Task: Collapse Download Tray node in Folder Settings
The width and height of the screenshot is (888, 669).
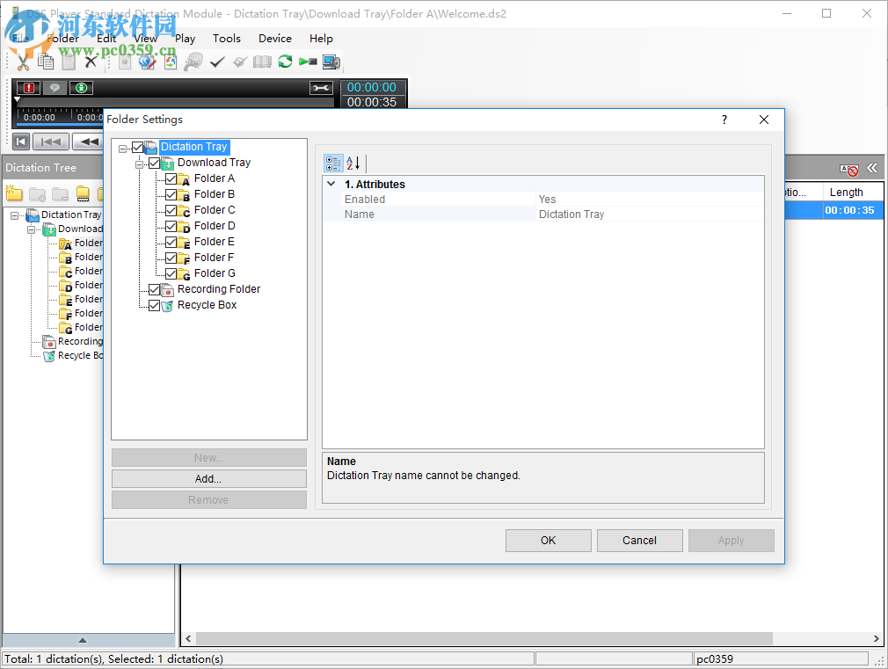Action: [x=139, y=164]
